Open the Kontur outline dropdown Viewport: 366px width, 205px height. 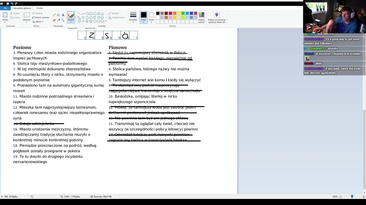click(114, 13)
